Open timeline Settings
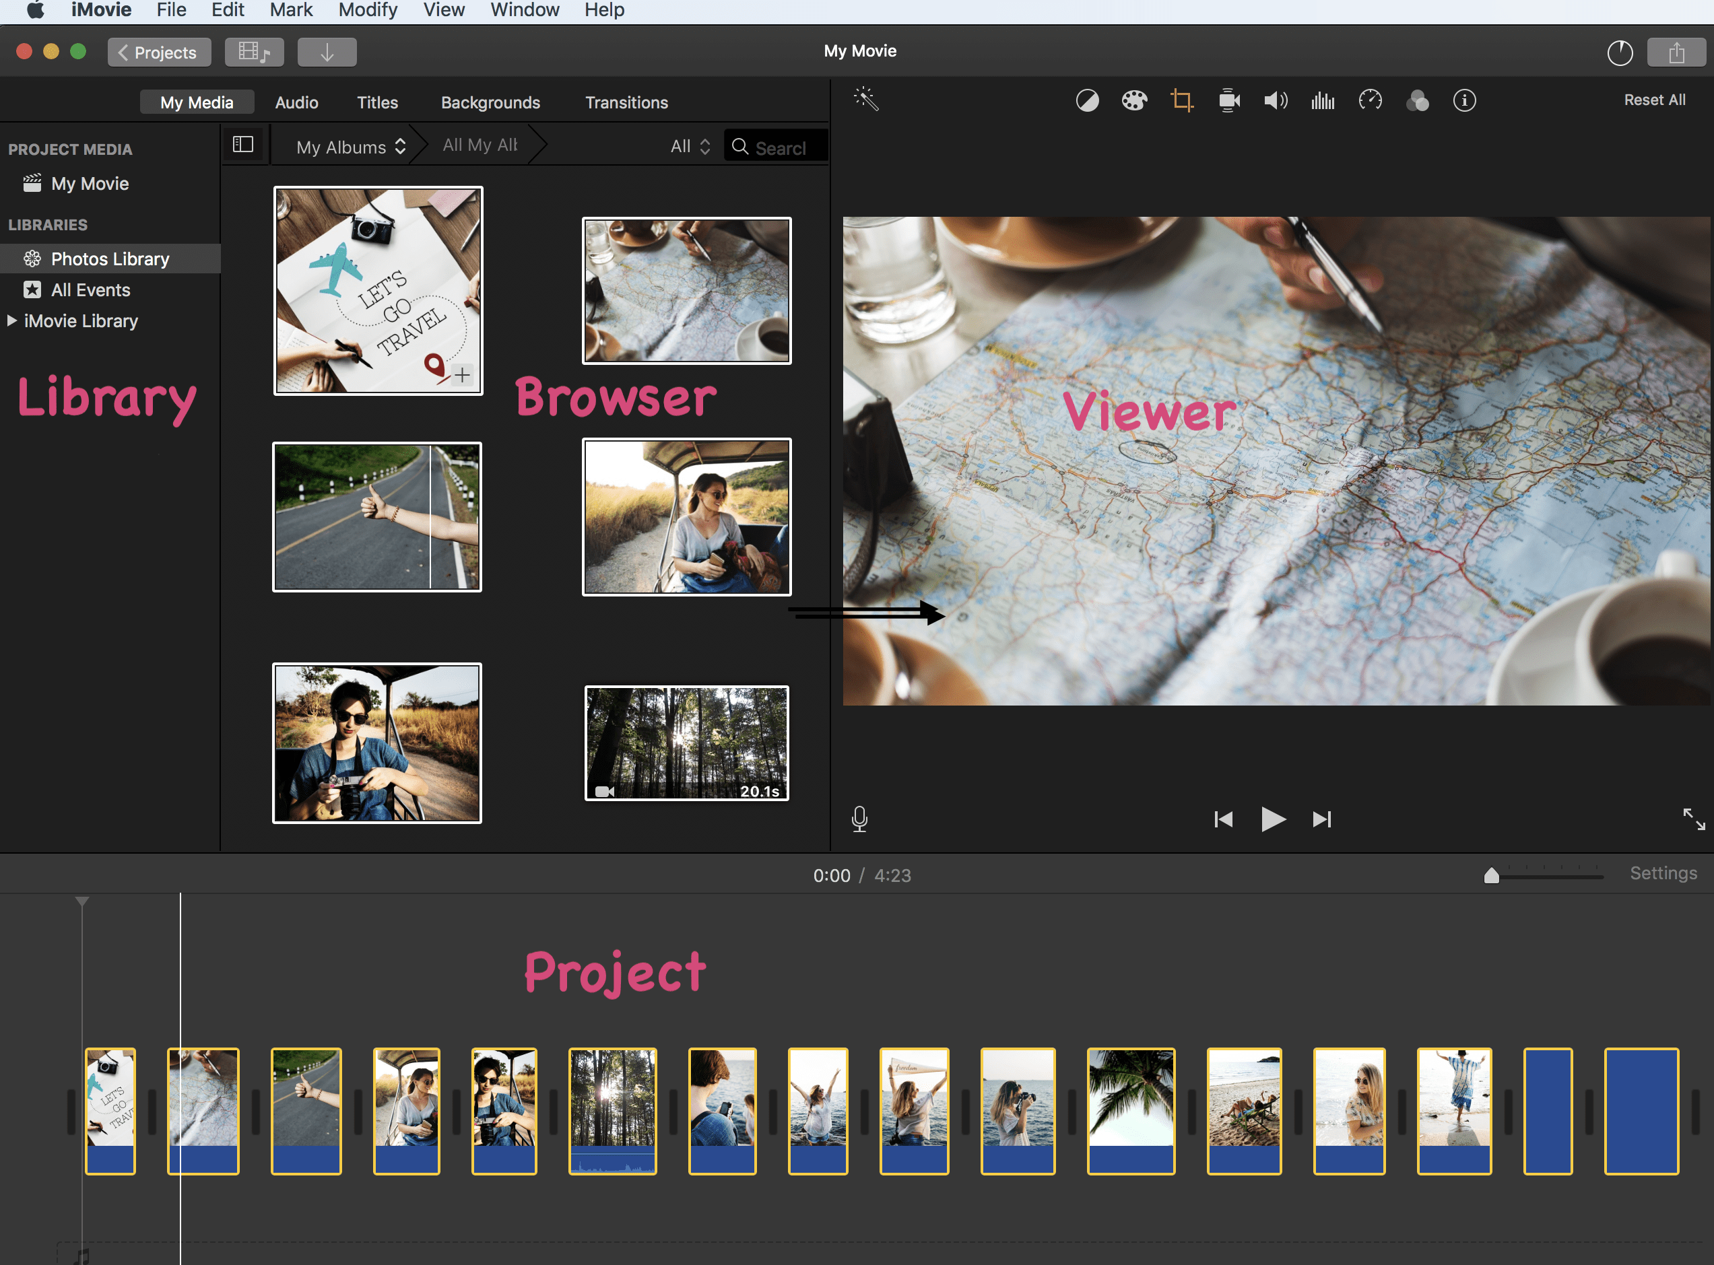This screenshot has width=1714, height=1265. tap(1663, 874)
